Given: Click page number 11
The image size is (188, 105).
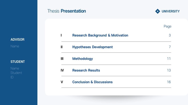Looking at the screenshot, I should (169, 59).
